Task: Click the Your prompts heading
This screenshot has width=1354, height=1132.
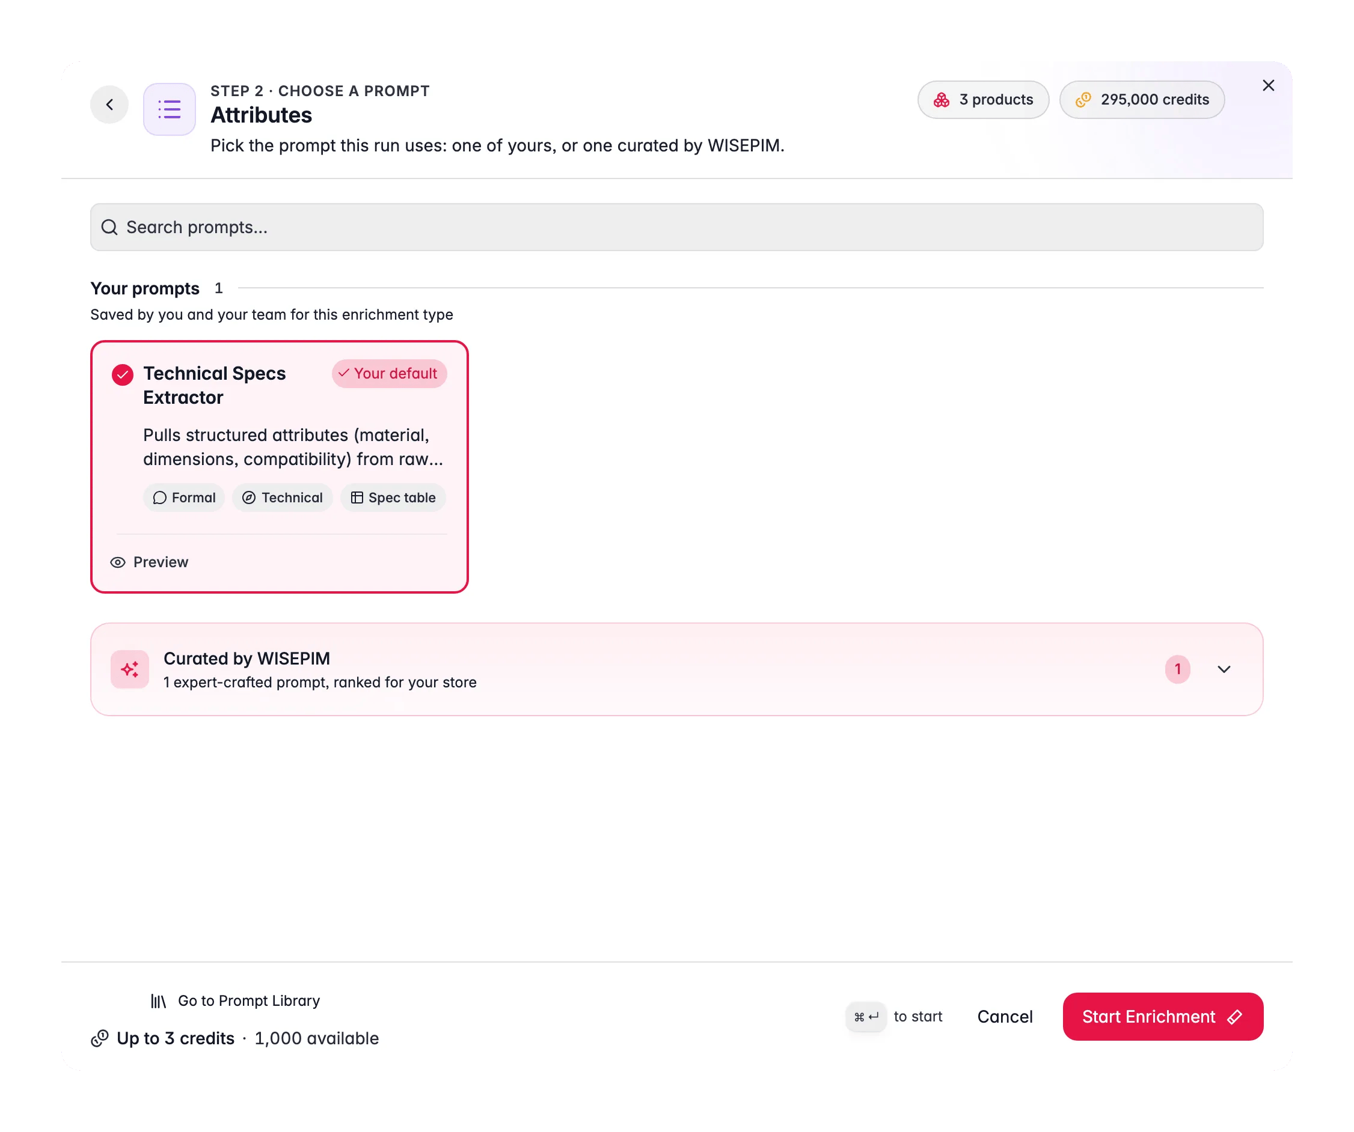Action: click(x=145, y=288)
